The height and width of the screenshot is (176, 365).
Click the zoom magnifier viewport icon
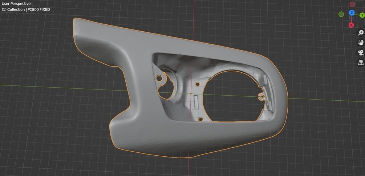(361, 32)
